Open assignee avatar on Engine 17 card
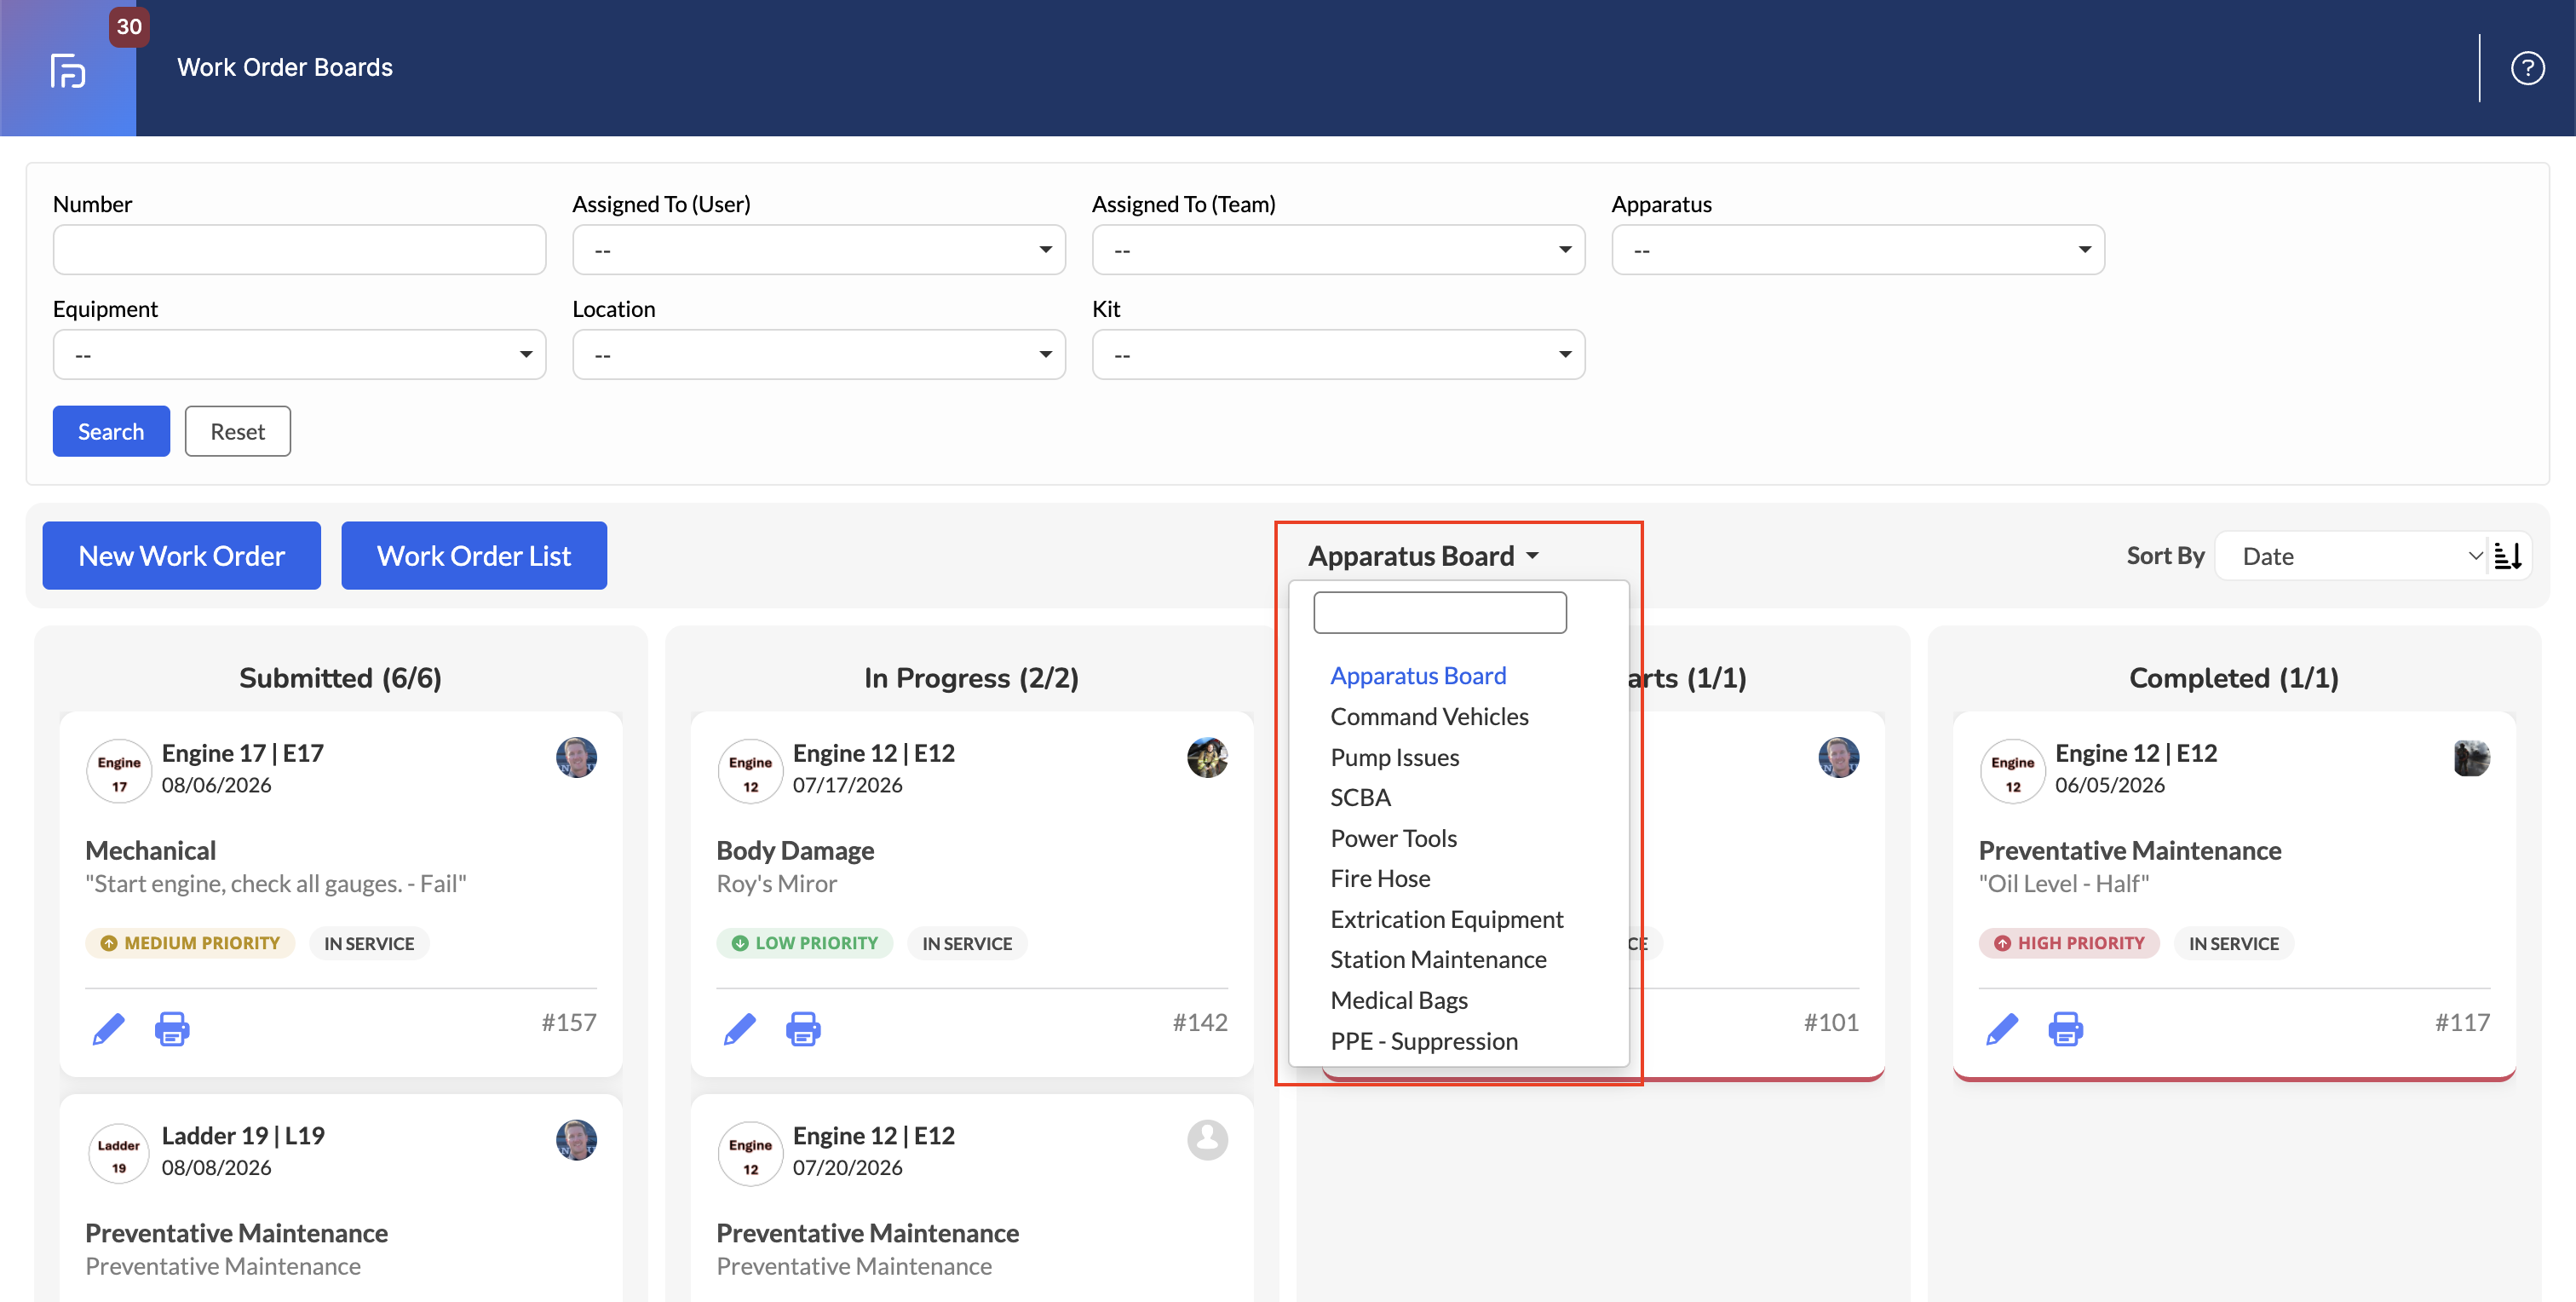 576,758
